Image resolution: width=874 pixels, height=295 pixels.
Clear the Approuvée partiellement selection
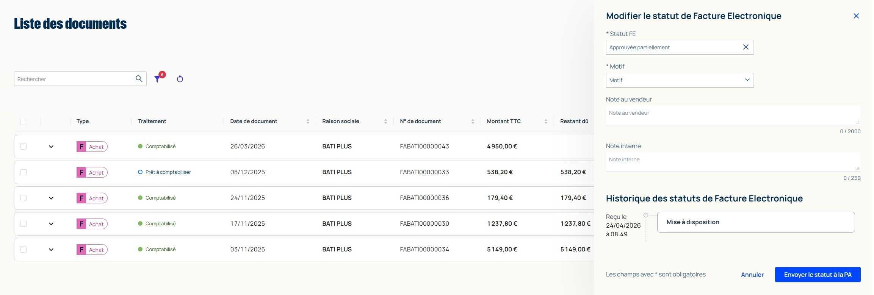click(746, 47)
